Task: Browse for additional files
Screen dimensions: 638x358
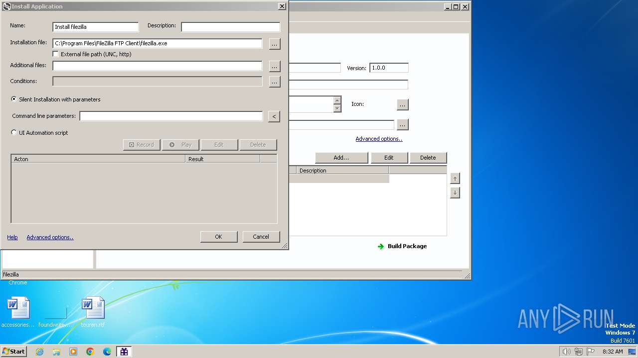Action: click(x=275, y=66)
